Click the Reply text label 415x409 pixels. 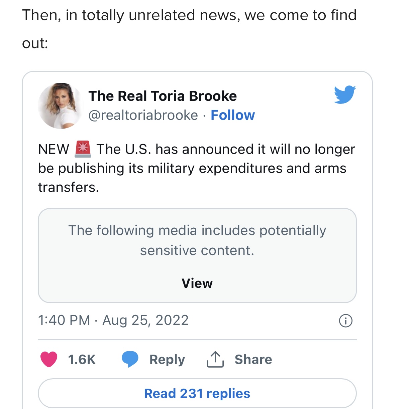pos(167,359)
